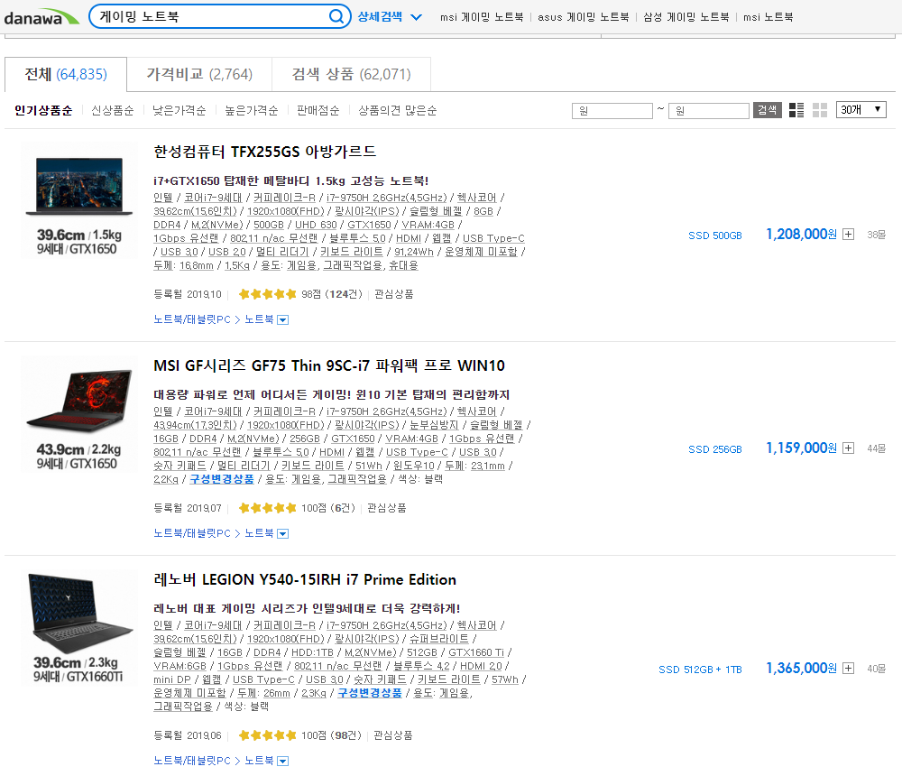Click 관심상품 for 레노버 LEGION Y540
Screen dimensions: 902x776
[393, 735]
